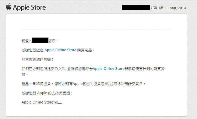Click the "Apple Online Store 敬上" signature line
Screen dimensions: 197x119
[x=42, y=102]
